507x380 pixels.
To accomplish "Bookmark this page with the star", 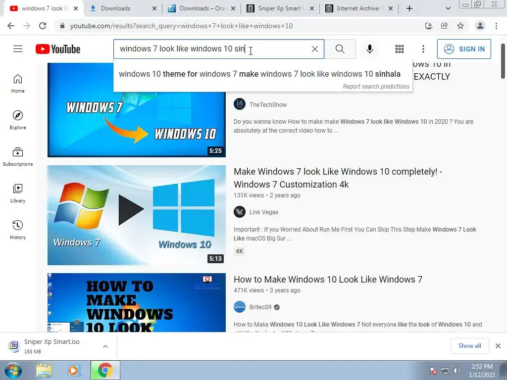I will (x=460, y=26).
